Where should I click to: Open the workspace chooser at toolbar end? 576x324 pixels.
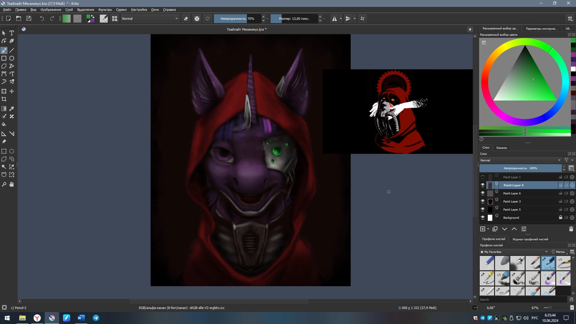pos(570,19)
